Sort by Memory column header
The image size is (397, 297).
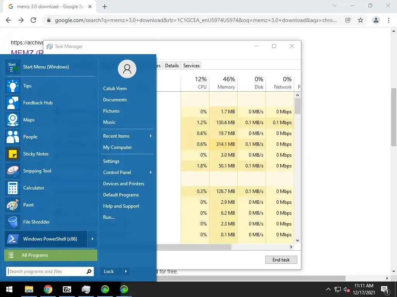click(223, 83)
